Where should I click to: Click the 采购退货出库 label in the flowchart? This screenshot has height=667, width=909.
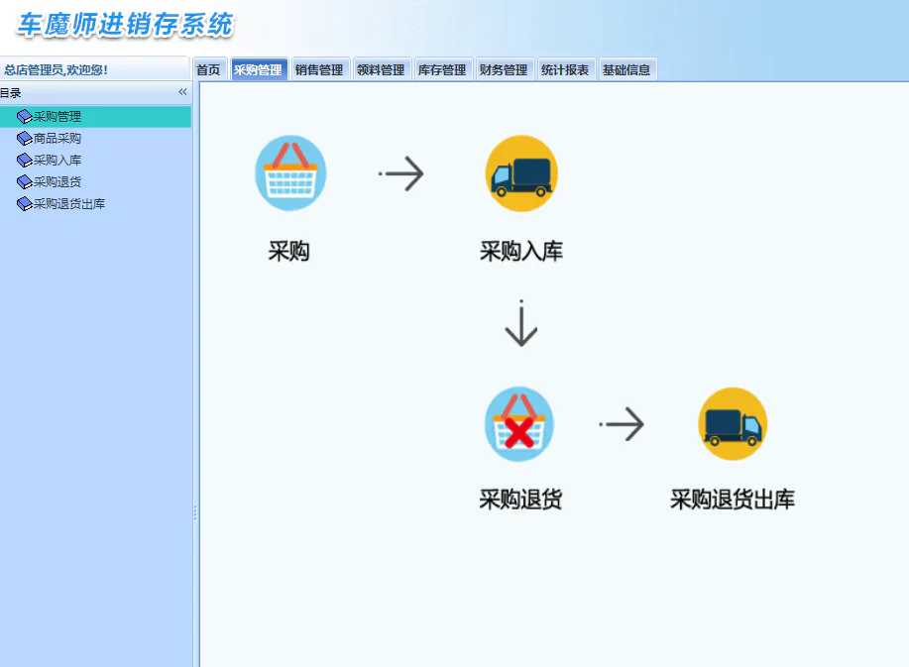[x=733, y=499]
